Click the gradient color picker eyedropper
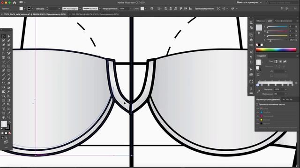Image resolution: width=300 pixels, height=168 pixels. pyautogui.click(x=258, y=91)
